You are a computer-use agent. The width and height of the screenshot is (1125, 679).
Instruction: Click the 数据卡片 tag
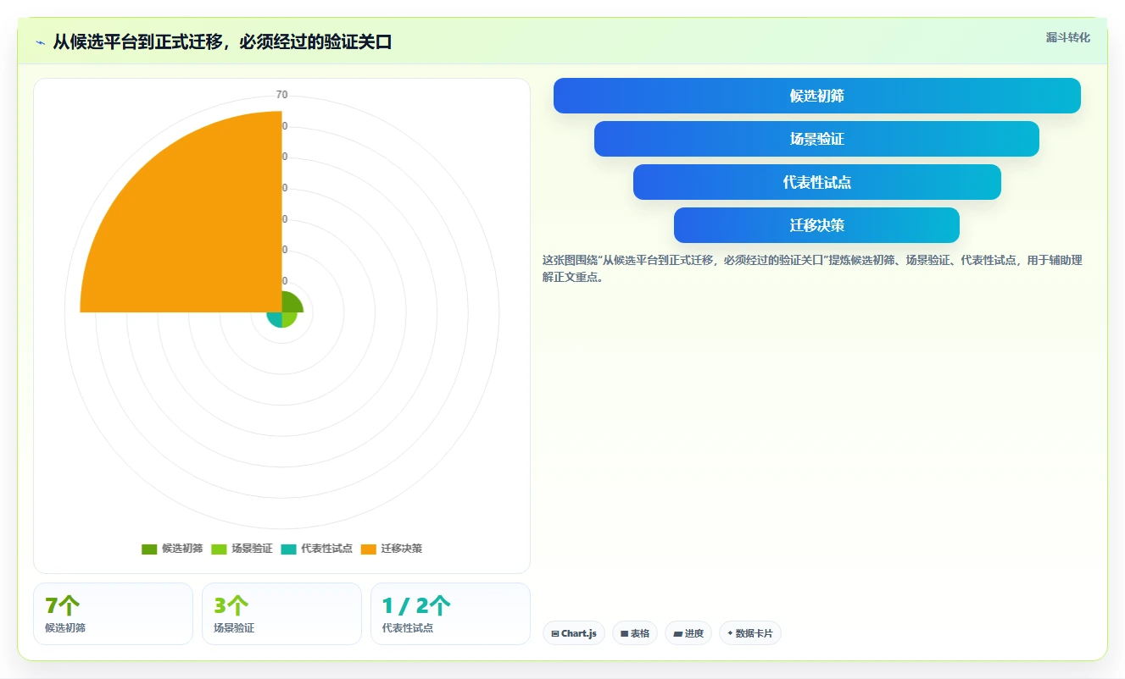pos(750,633)
